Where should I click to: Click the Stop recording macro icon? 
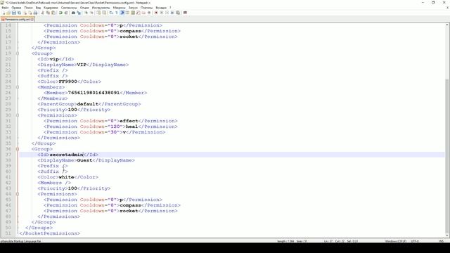pos(162,13)
